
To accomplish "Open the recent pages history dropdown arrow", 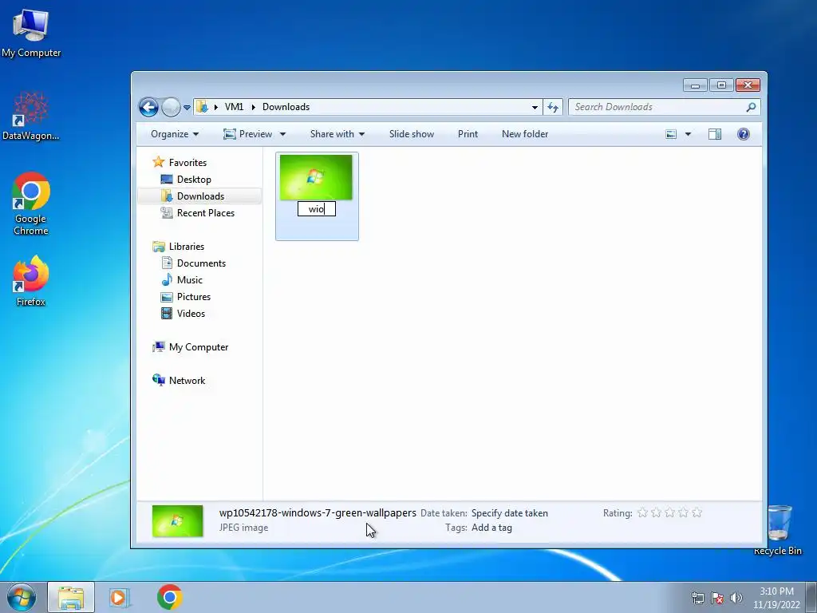I will coord(187,108).
